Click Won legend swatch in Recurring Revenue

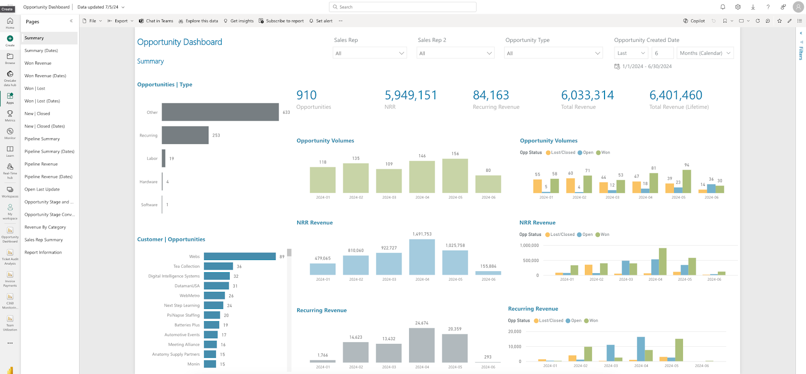point(586,321)
